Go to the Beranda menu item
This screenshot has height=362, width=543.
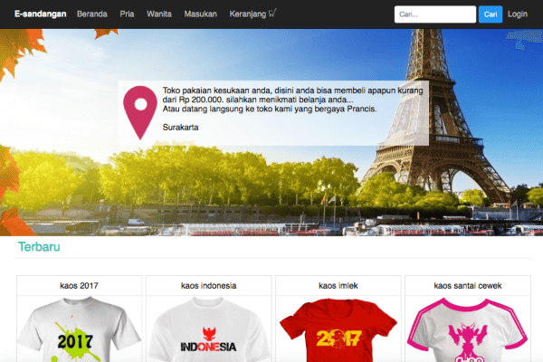(92, 14)
